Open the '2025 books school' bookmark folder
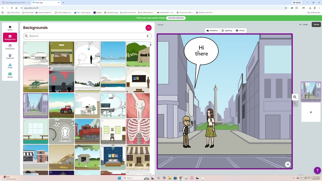Viewport: 322px width, 181px height. [128, 13]
